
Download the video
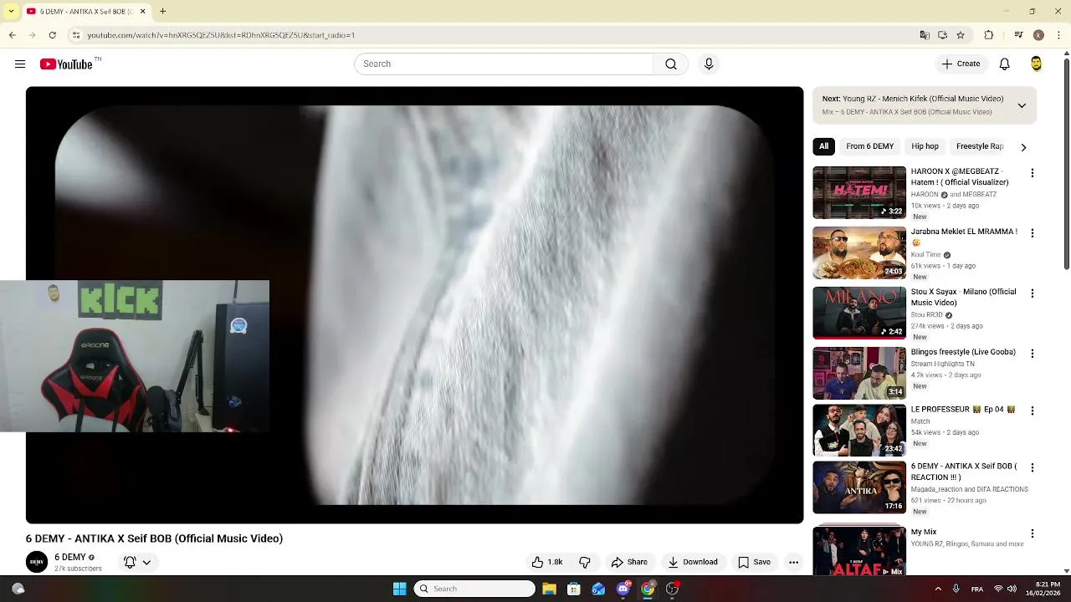click(693, 562)
